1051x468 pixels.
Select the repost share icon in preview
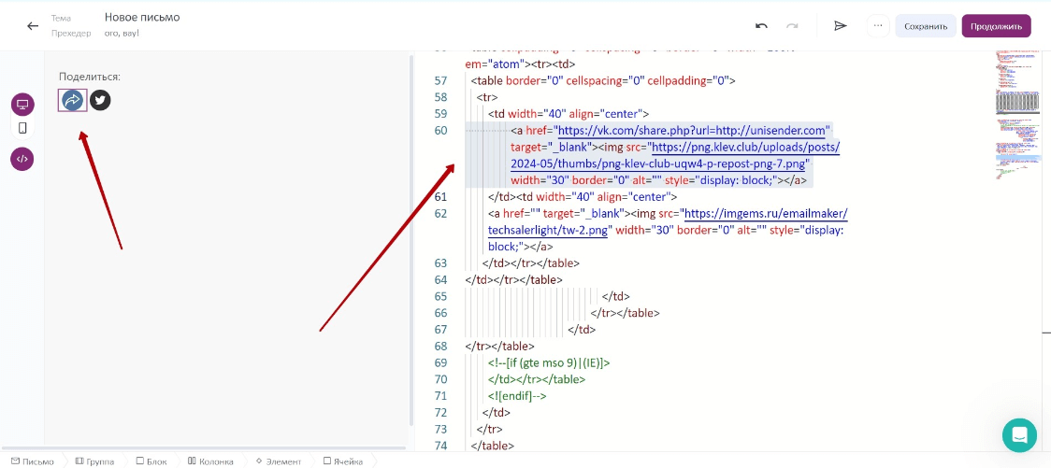point(72,101)
